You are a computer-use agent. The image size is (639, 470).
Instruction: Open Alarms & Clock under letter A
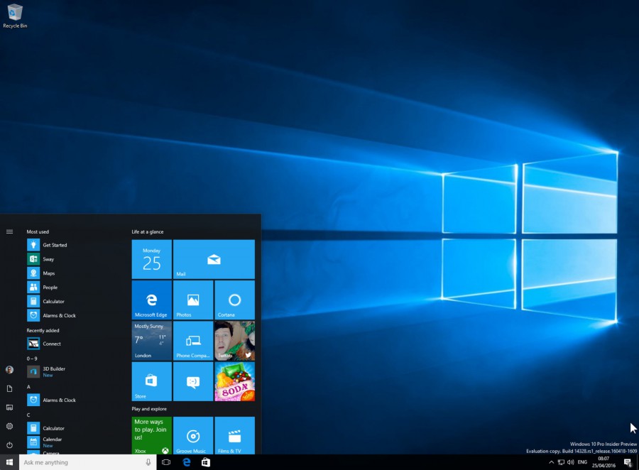point(59,400)
